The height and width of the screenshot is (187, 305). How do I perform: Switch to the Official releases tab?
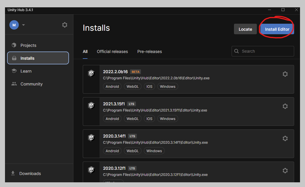(112, 52)
